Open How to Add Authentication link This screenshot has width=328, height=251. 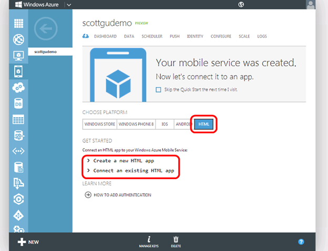click(118, 195)
